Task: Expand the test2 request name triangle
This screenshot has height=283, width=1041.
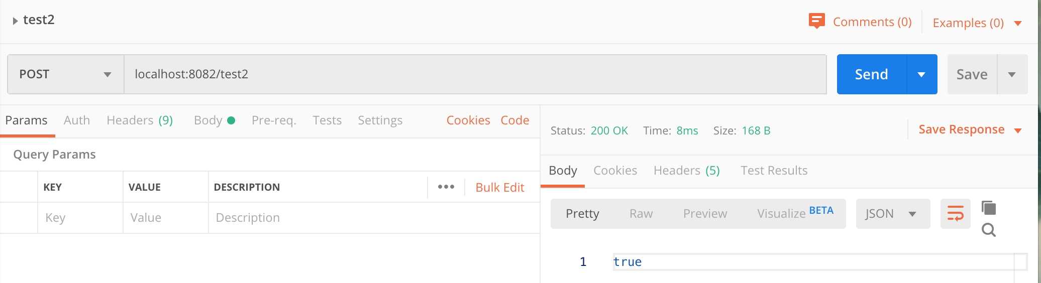Action: coord(15,21)
